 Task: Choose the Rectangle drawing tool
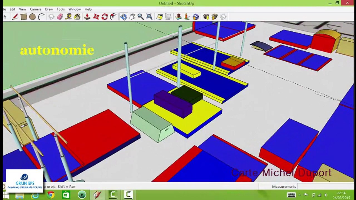24,17
